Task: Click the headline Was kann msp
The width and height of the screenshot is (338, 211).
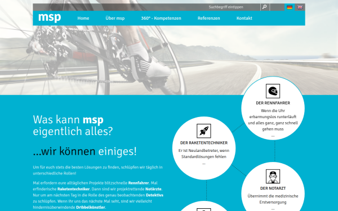Action: (x=68, y=119)
